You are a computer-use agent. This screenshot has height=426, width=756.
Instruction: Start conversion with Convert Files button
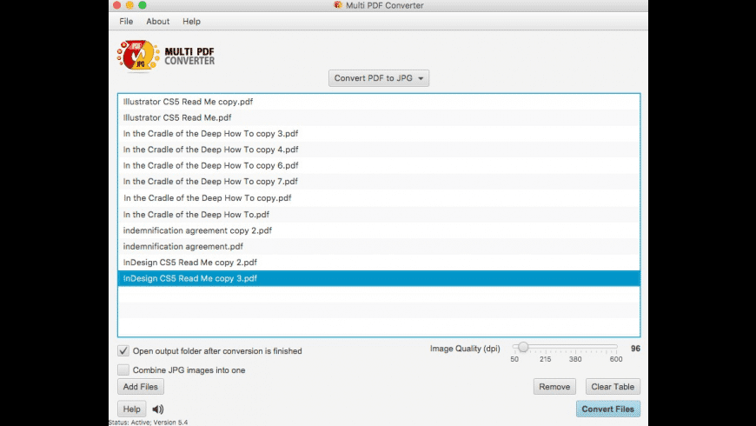(x=608, y=409)
